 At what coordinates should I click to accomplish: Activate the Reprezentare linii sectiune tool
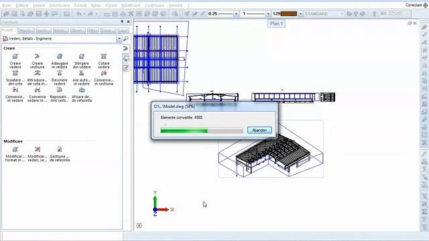click(60, 94)
